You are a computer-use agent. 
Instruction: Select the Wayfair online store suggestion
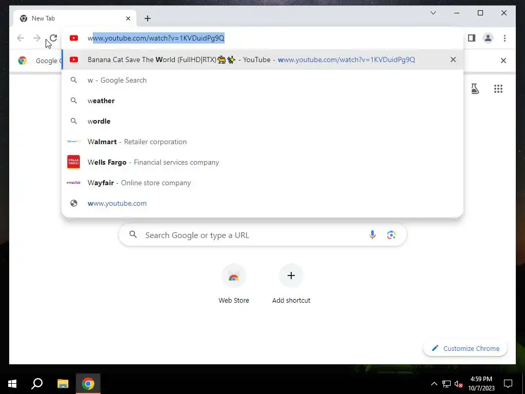click(x=262, y=183)
